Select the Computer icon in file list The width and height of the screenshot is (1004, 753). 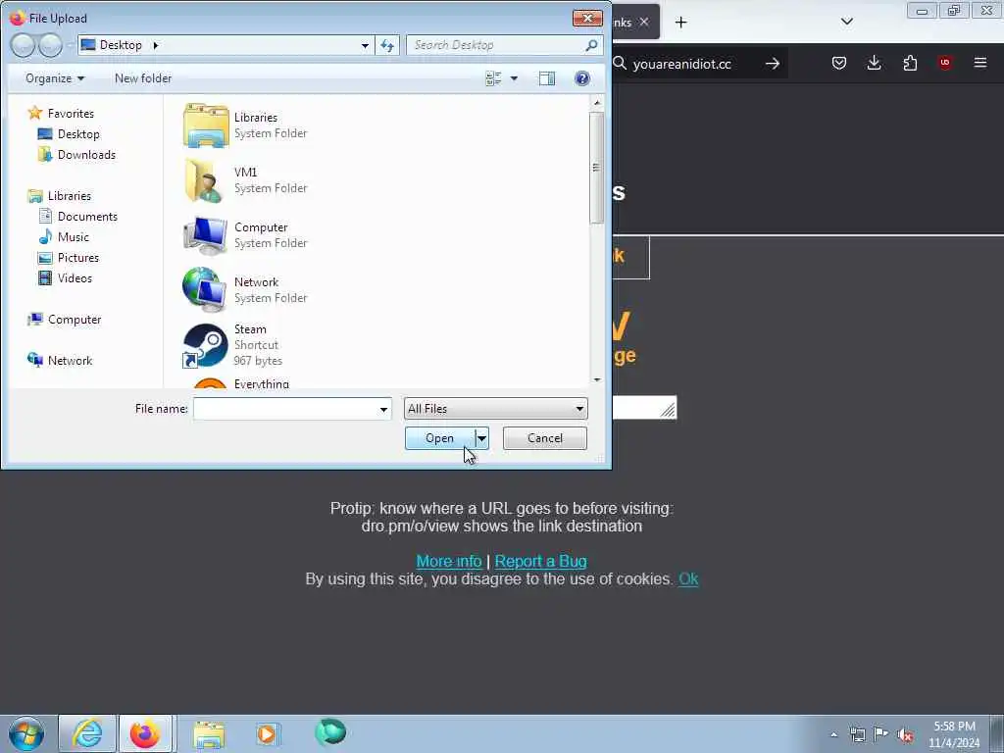[x=205, y=235]
